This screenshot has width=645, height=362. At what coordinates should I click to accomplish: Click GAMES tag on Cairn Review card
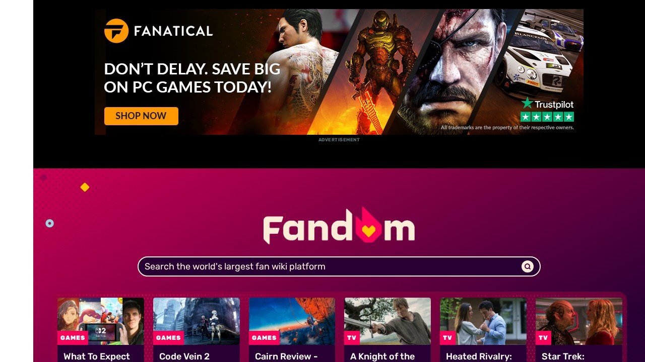pos(264,338)
